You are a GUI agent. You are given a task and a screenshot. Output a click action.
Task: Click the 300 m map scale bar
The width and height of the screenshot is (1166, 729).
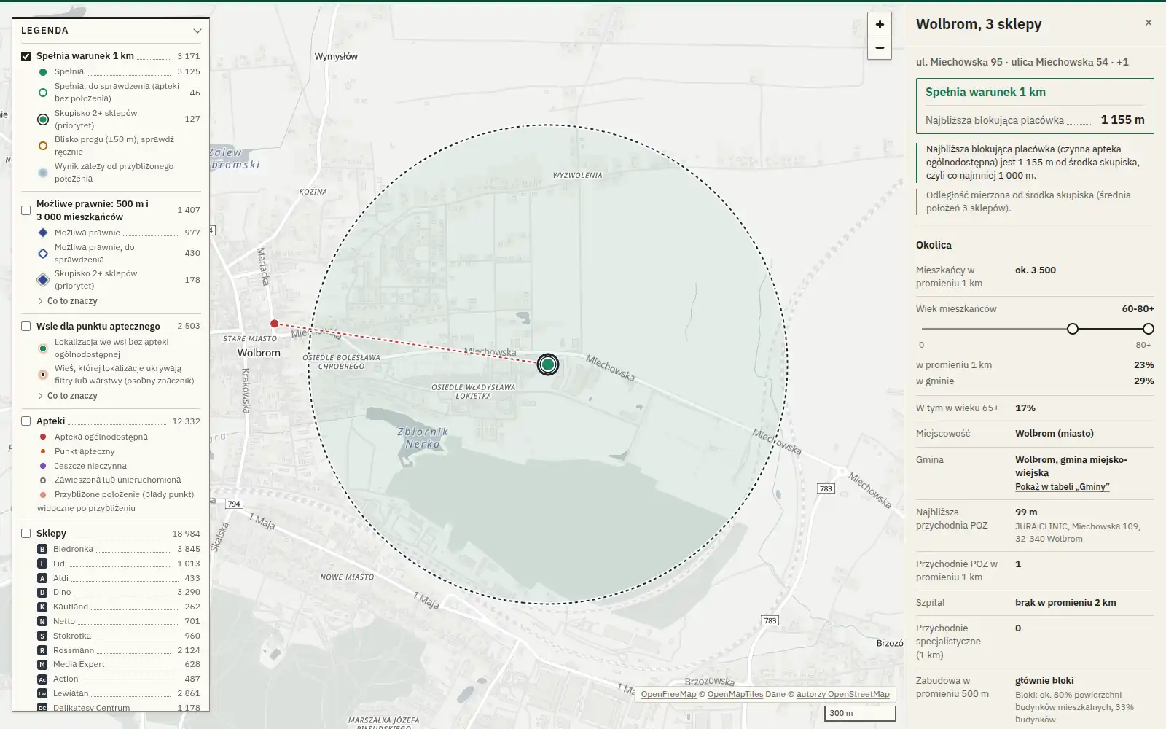point(861,713)
